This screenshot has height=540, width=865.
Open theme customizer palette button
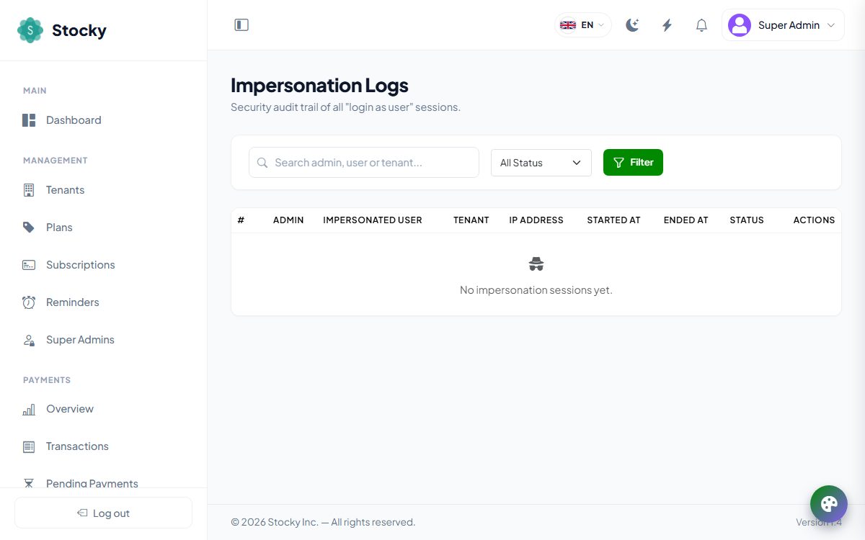coord(829,504)
